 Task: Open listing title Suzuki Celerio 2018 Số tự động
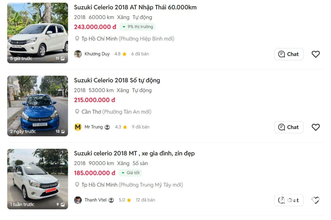[x=117, y=80]
